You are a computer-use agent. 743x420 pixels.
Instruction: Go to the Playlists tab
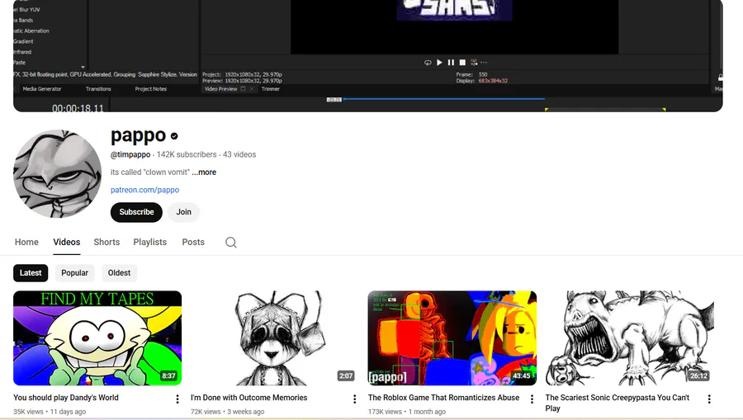pos(149,242)
